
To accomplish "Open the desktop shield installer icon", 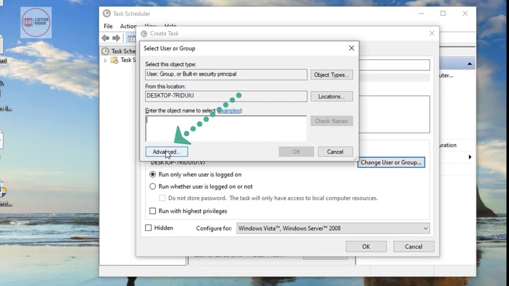I will pos(3,192).
